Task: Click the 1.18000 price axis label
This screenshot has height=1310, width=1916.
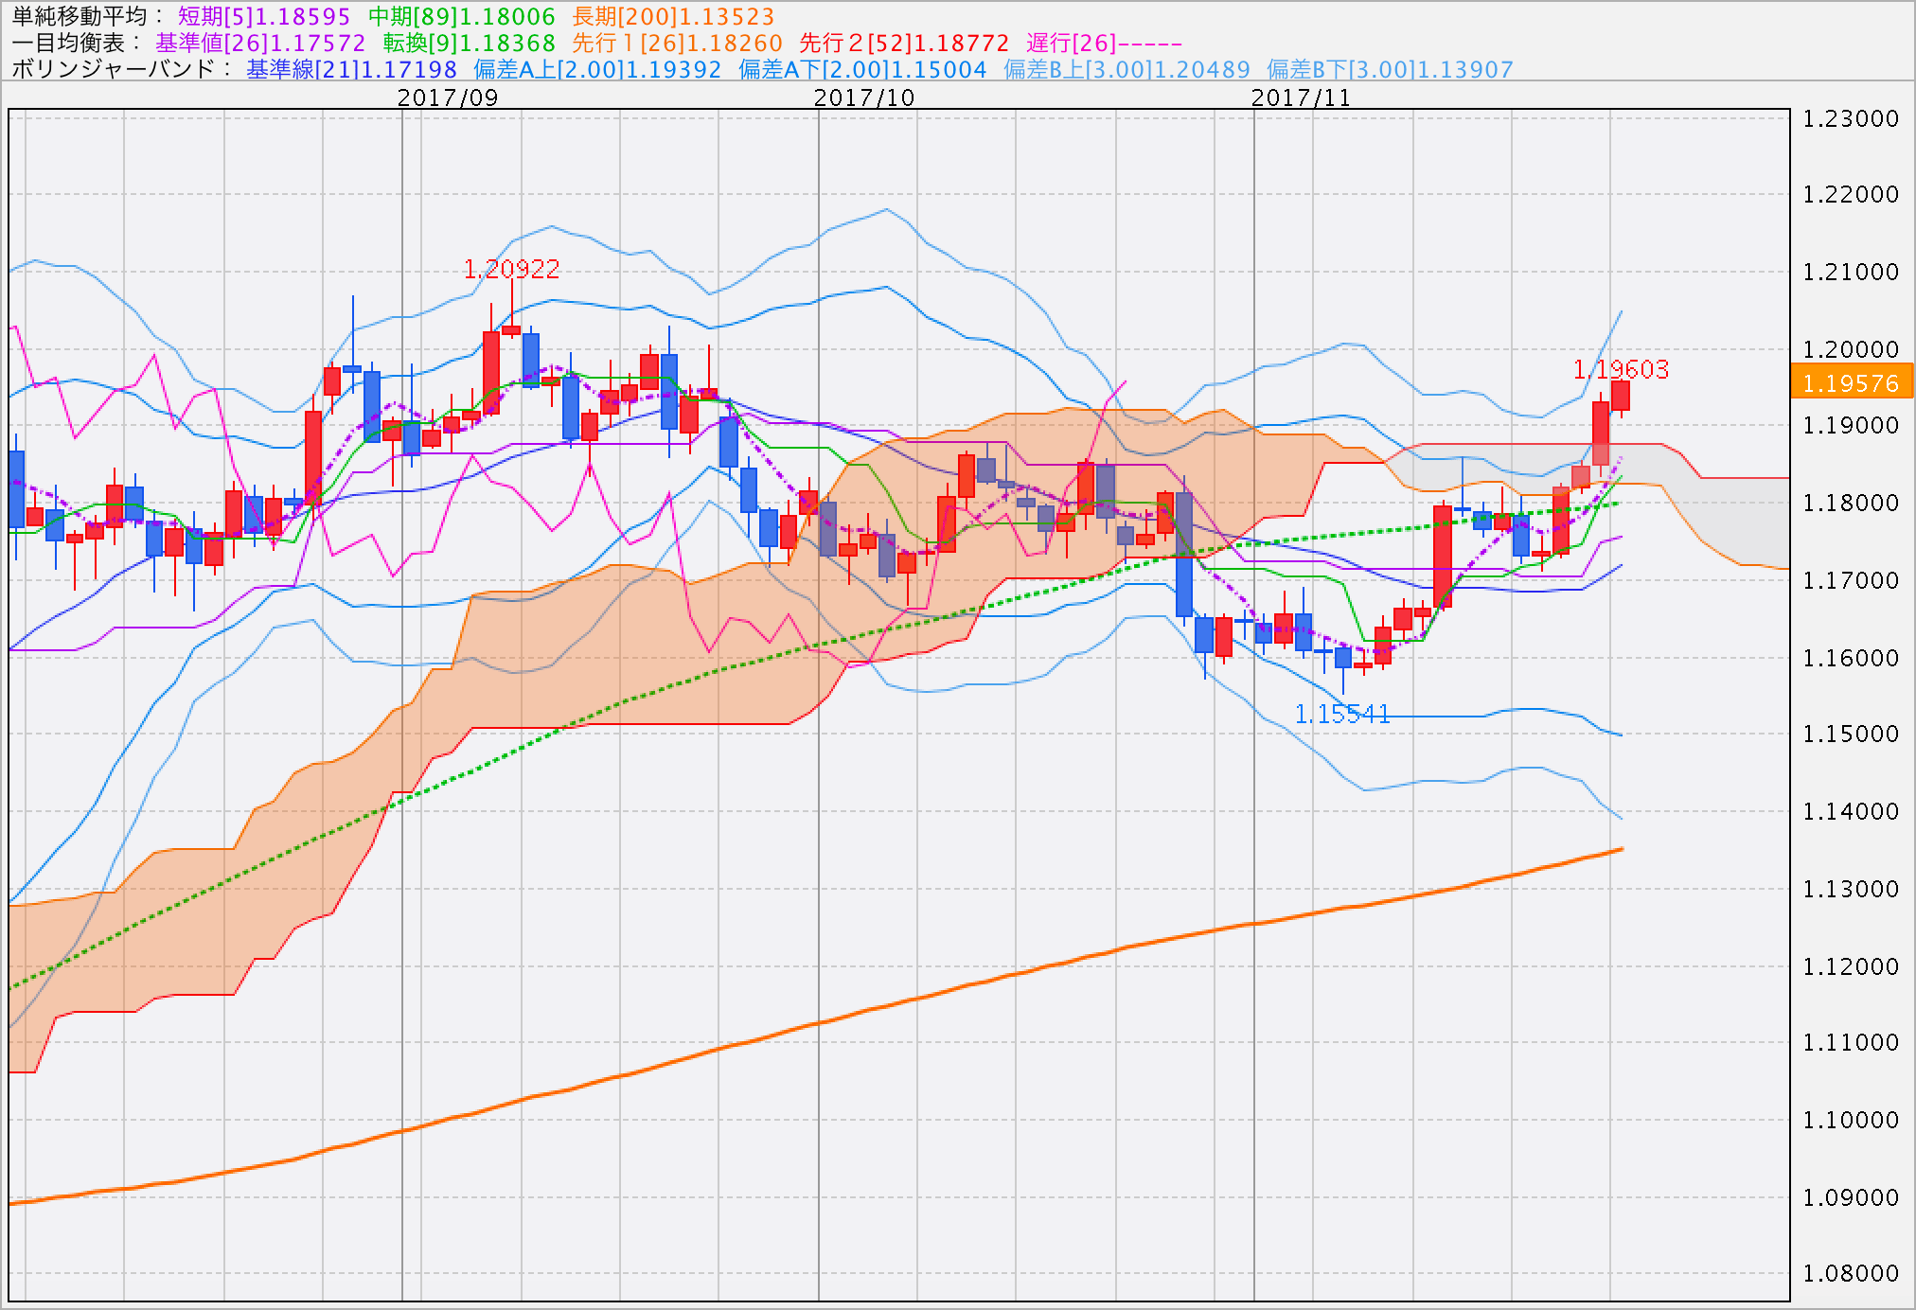Action: pyautogui.click(x=1851, y=503)
